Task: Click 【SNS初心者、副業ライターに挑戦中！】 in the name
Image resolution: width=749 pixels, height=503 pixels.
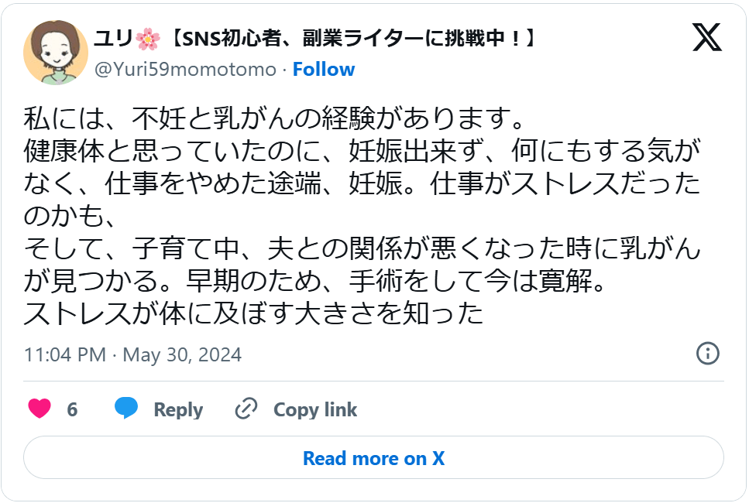Action: coord(352,35)
